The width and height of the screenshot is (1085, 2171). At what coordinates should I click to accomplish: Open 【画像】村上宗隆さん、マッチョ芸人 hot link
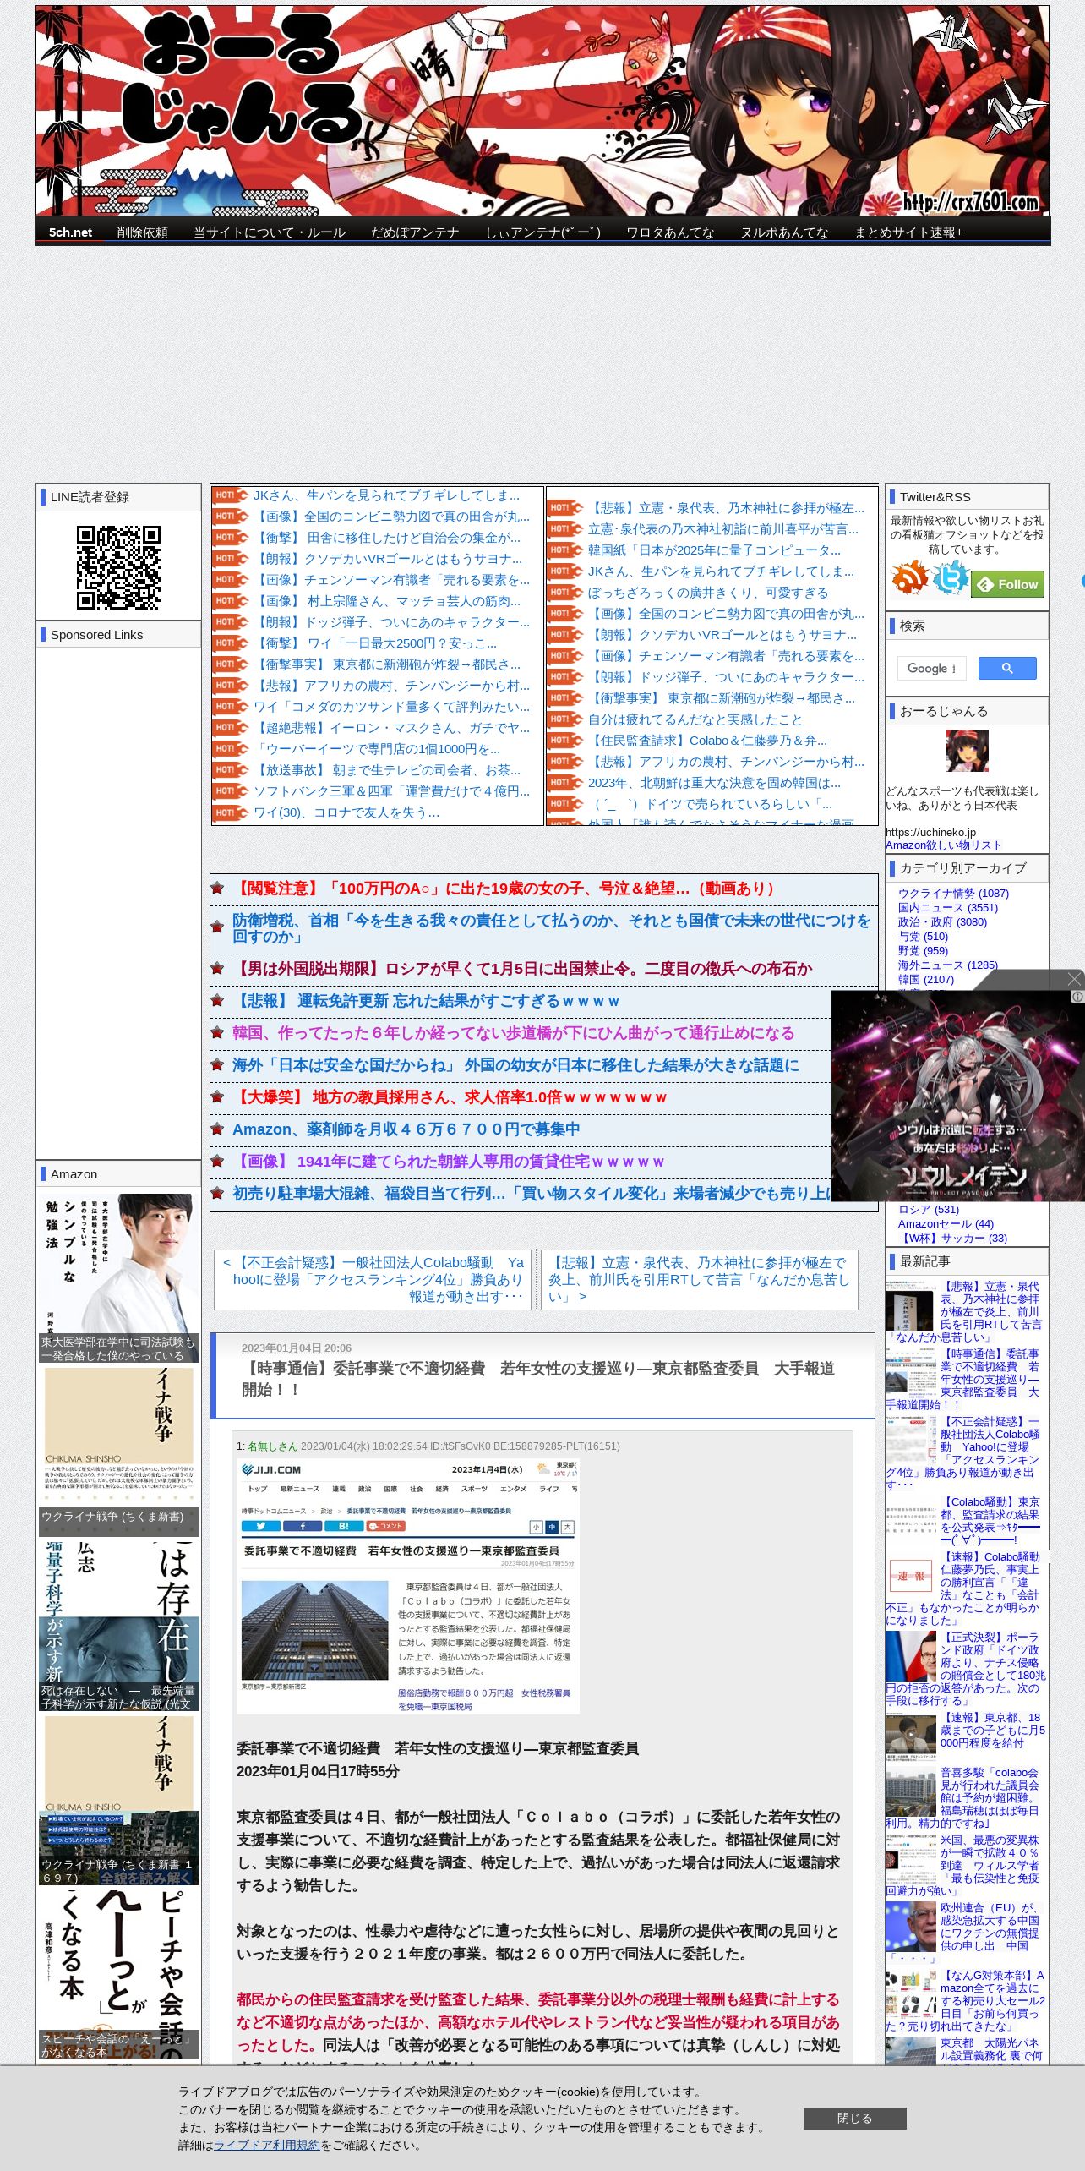387,601
